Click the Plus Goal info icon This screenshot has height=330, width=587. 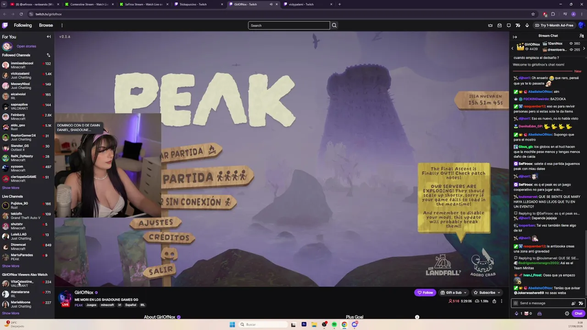click(x=417, y=317)
